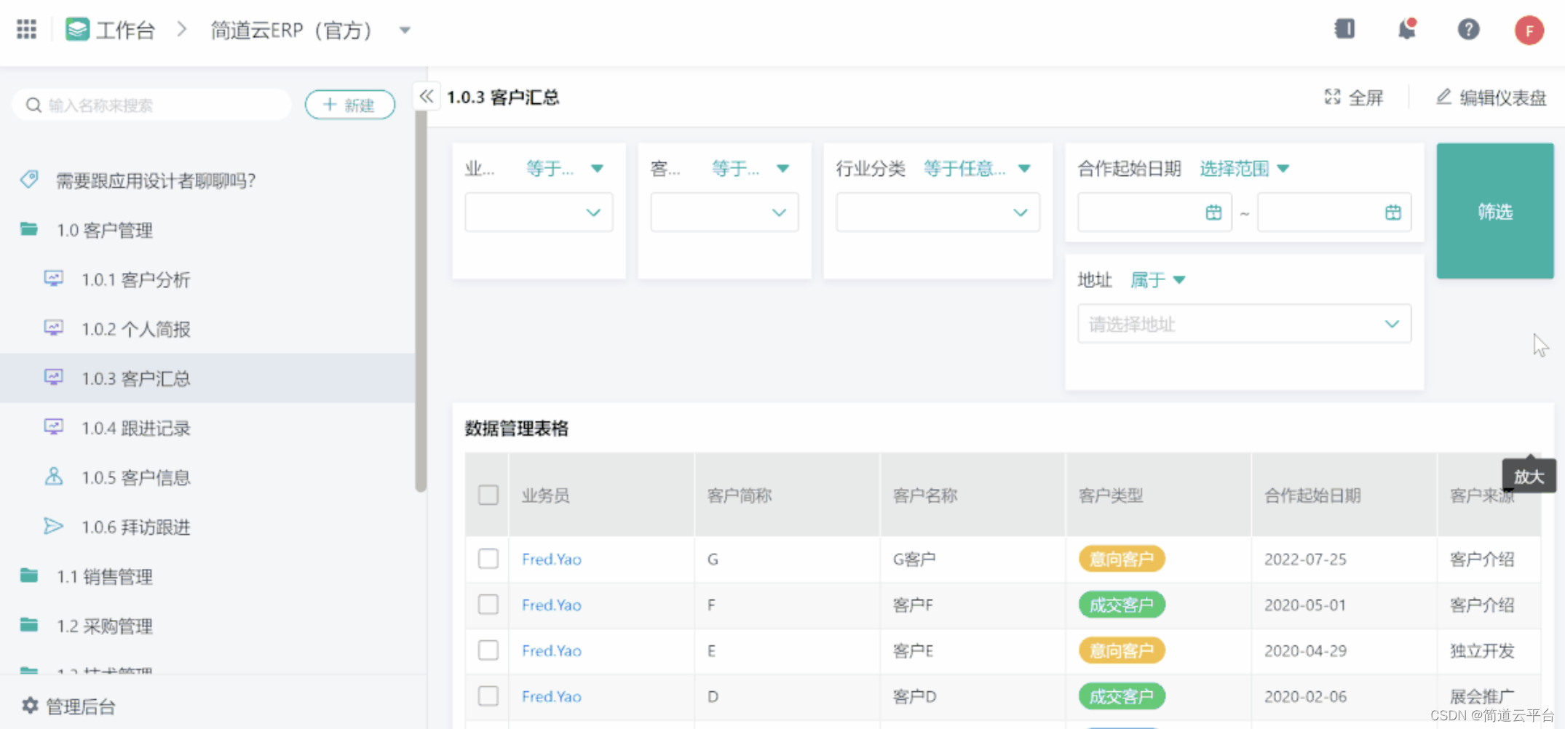Open 1.0.2 个人简报 in sidebar
The height and width of the screenshot is (729, 1565).
pos(207,329)
